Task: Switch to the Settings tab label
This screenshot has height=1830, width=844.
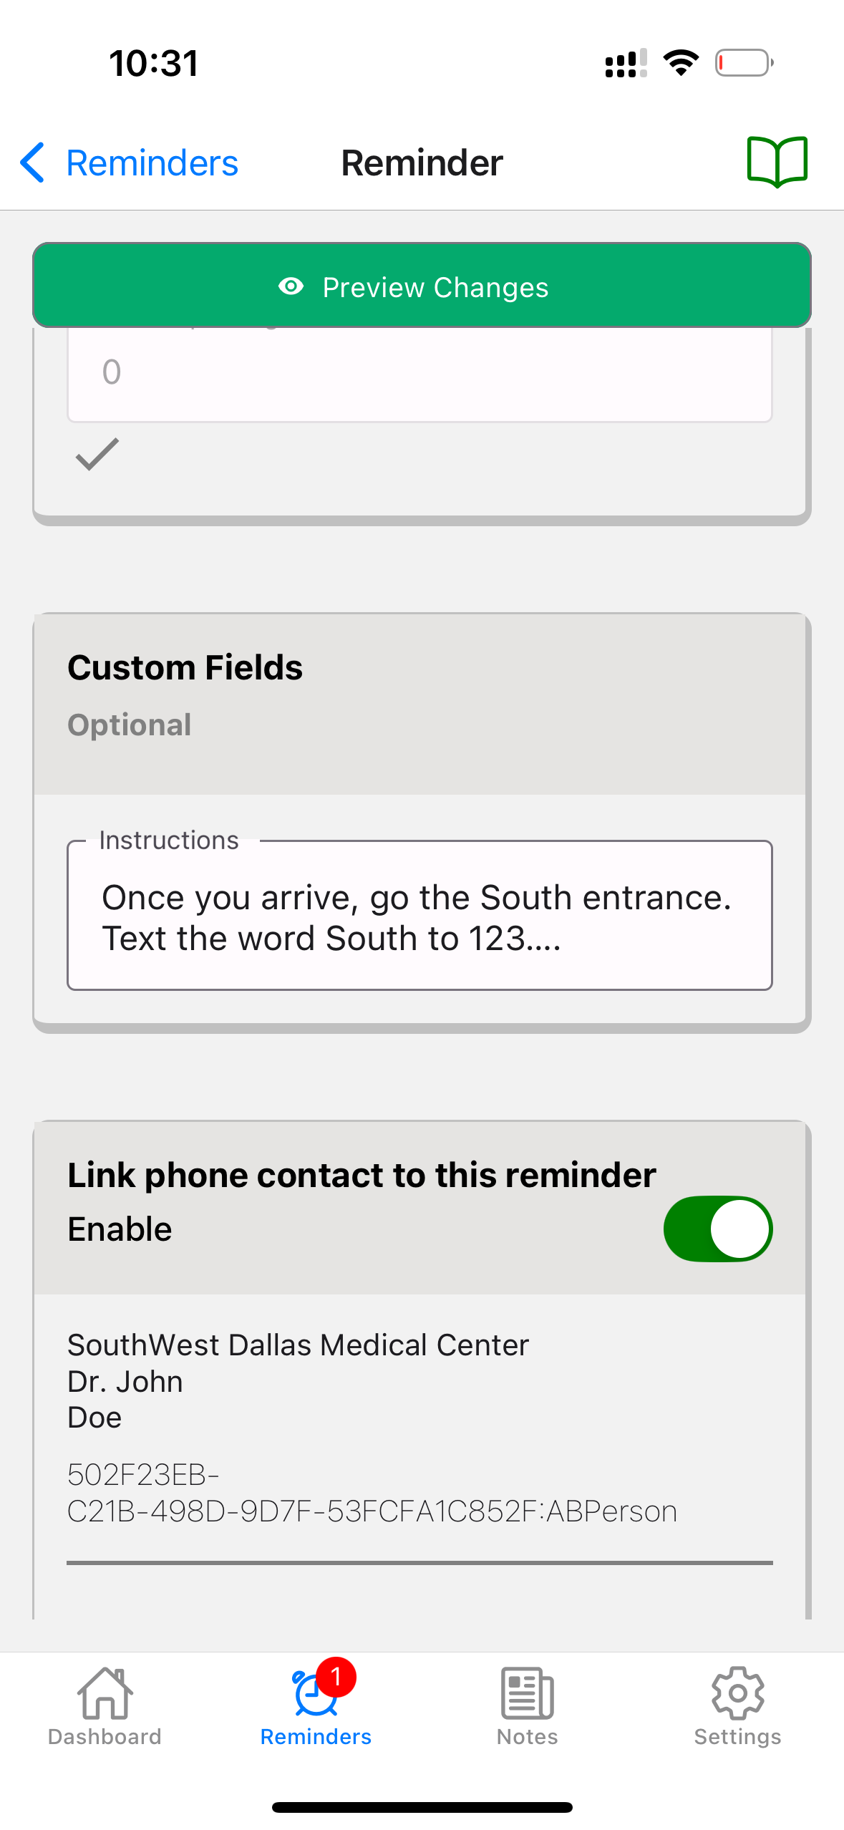Action: pyautogui.click(x=737, y=1737)
